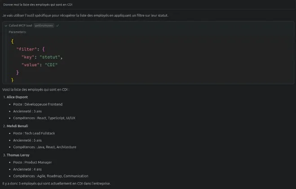Click the final summary sentence about 3 employés
This screenshot has height=189, width=296.
56,184
